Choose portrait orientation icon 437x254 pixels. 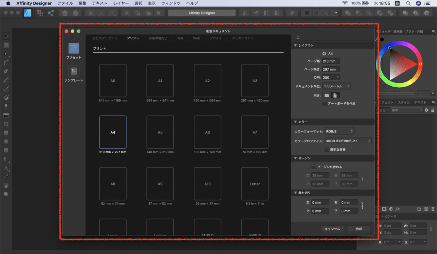point(335,95)
